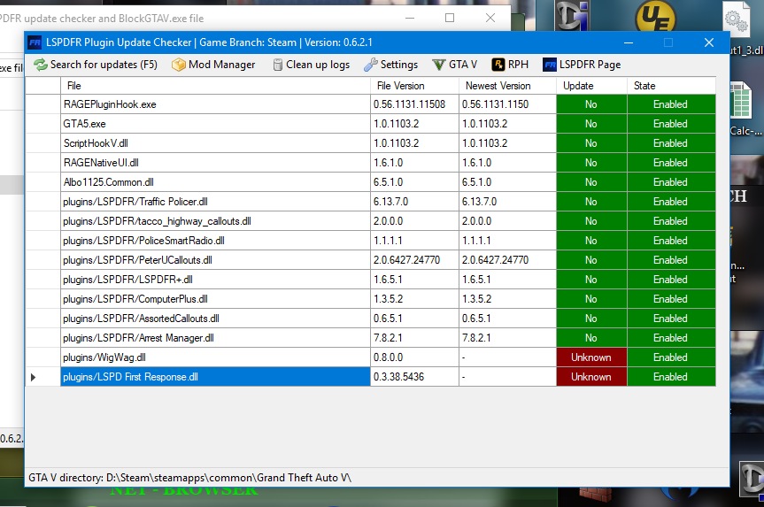This screenshot has height=507, width=764.
Task: Click the Enabled state cell for RAGEPluginHook.exe
Action: pos(671,104)
